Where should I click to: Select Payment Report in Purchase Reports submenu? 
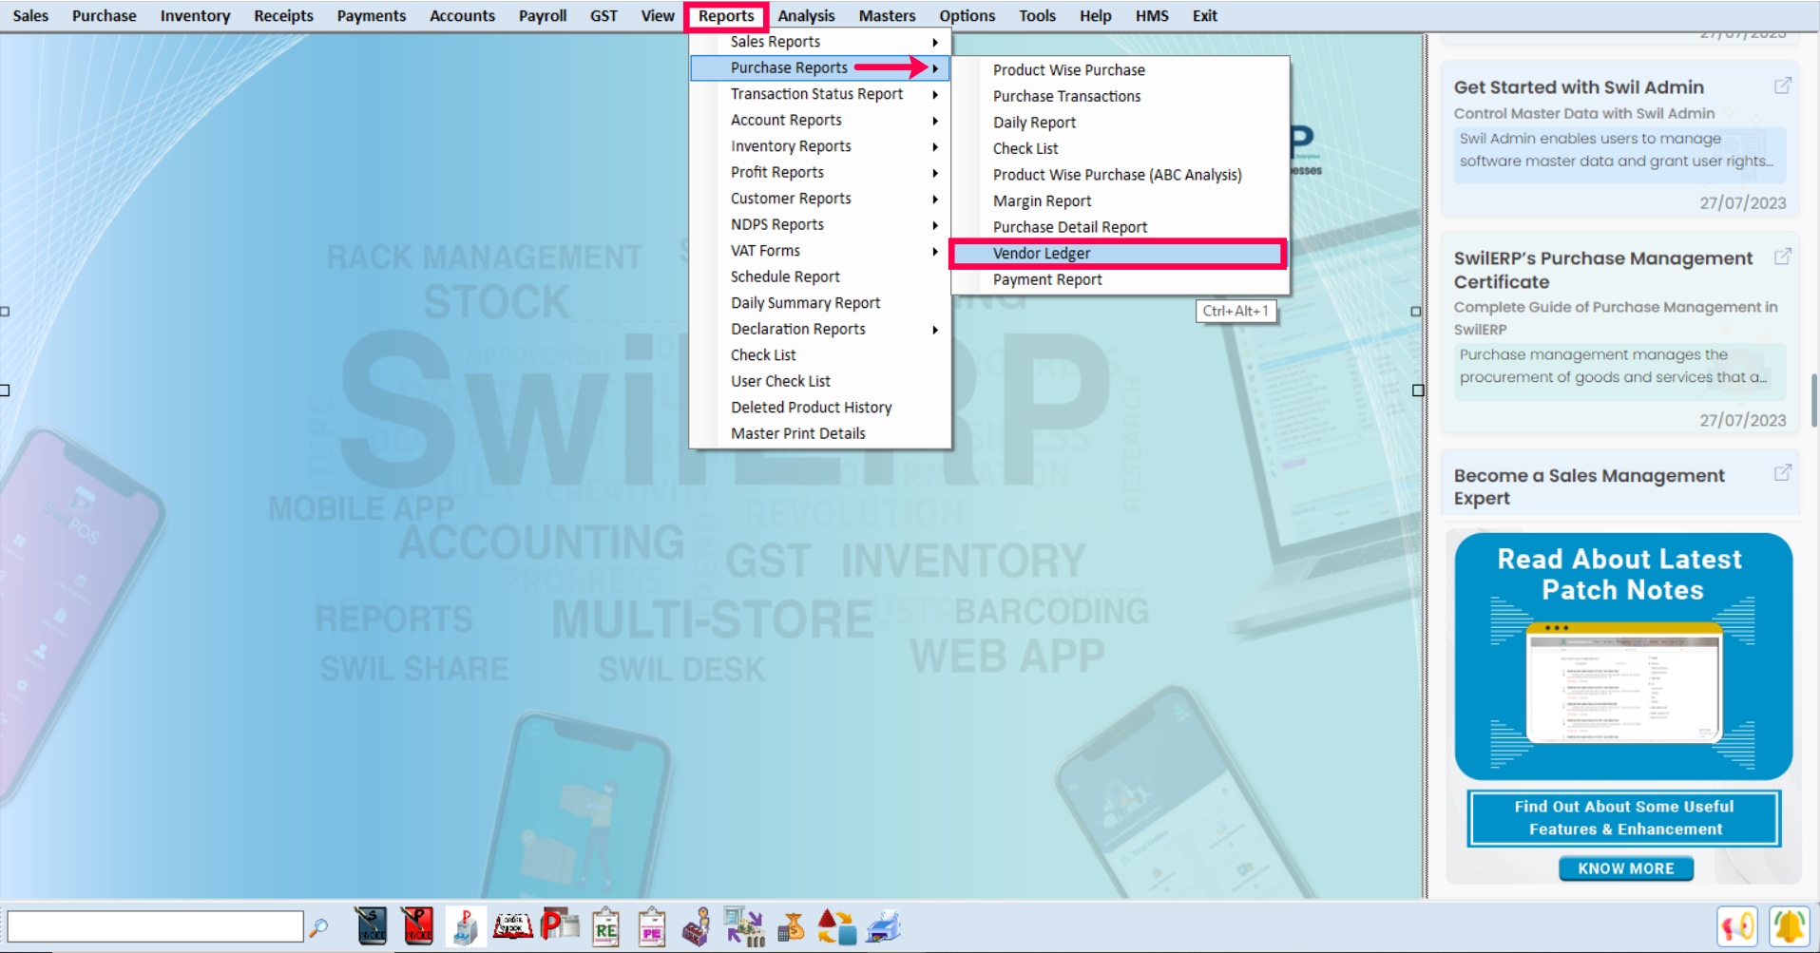(x=1119, y=279)
